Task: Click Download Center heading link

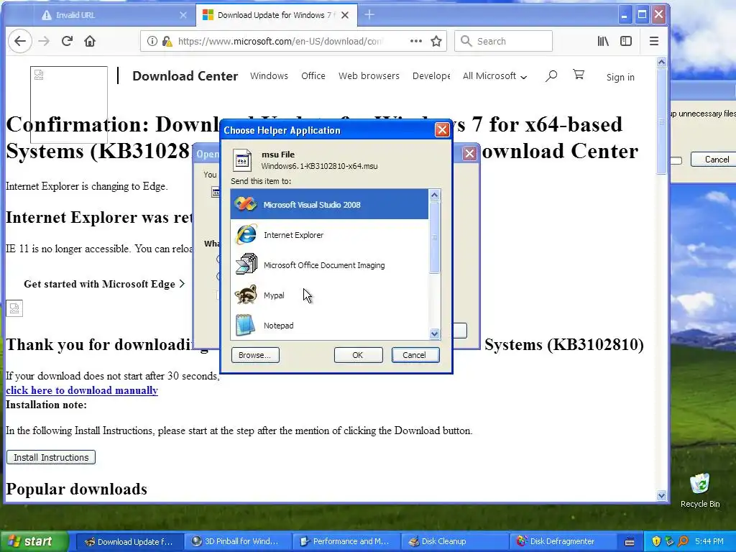Action: 185,76
